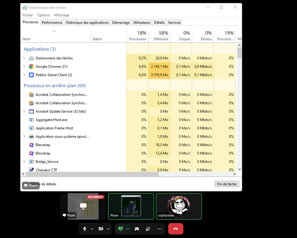The height and width of the screenshot is (238, 297).
Task: Switch to the Services tab
Action: [174, 22]
